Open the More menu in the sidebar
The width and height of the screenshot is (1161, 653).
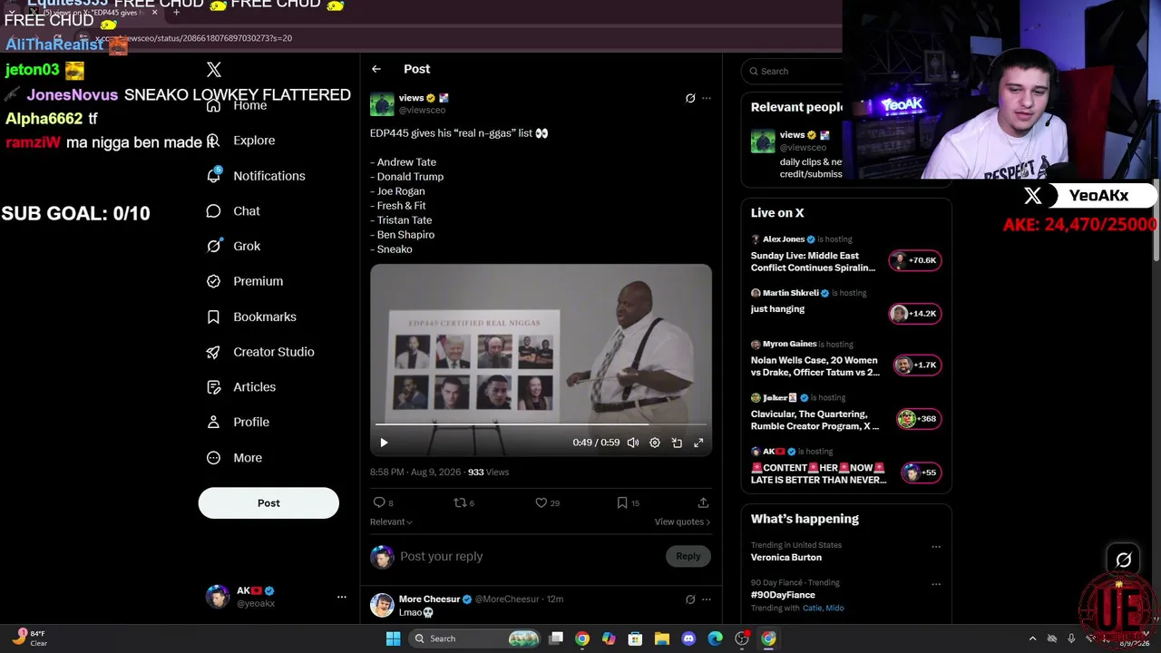pyautogui.click(x=234, y=457)
